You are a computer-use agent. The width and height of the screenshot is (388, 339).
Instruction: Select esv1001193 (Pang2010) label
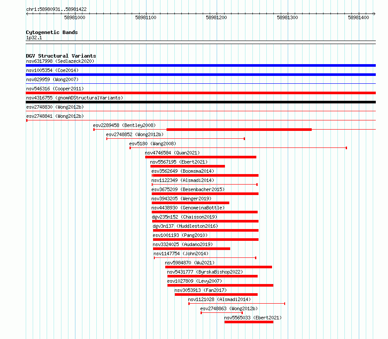(180, 235)
